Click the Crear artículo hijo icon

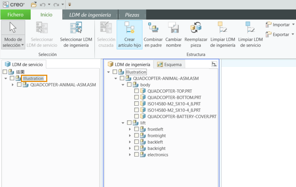(x=130, y=28)
